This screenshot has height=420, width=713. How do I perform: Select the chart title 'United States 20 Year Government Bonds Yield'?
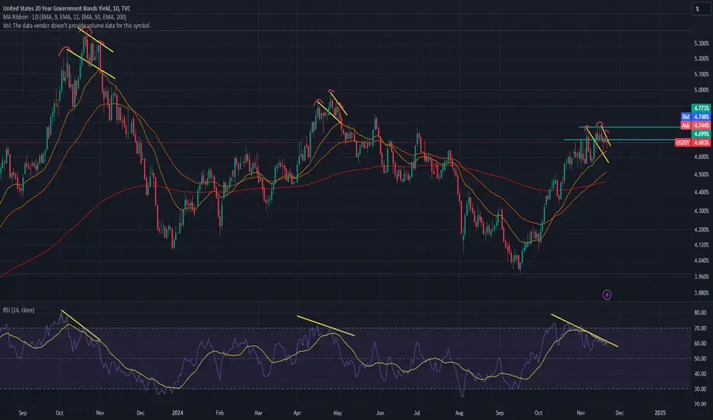pyautogui.click(x=57, y=8)
